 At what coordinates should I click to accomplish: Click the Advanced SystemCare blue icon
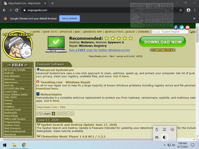38,70
